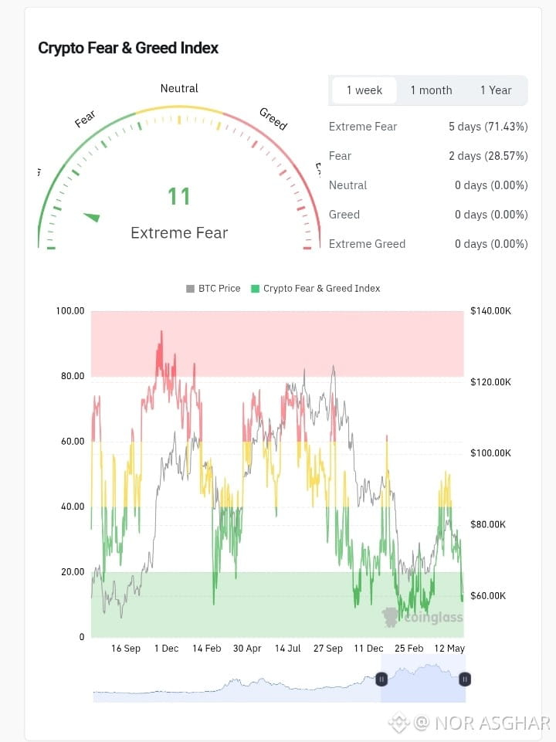
Task: Click the 60.00 index axis label
Action: tap(73, 442)
